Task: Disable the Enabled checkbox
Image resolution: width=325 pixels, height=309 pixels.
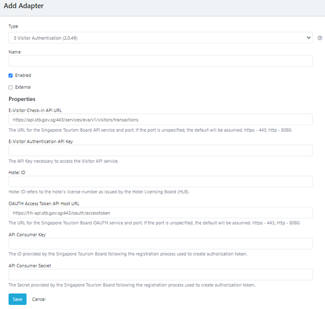Action: 10,76
